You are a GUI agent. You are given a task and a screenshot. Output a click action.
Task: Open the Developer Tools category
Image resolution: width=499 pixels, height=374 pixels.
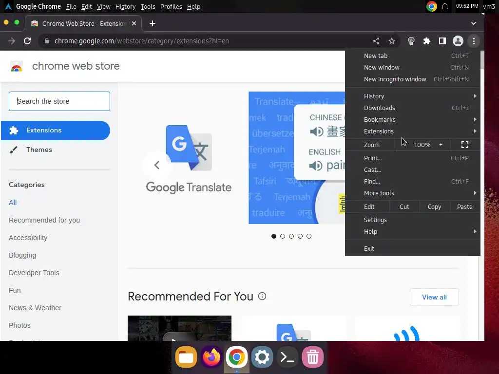click(x=34, y=273)
